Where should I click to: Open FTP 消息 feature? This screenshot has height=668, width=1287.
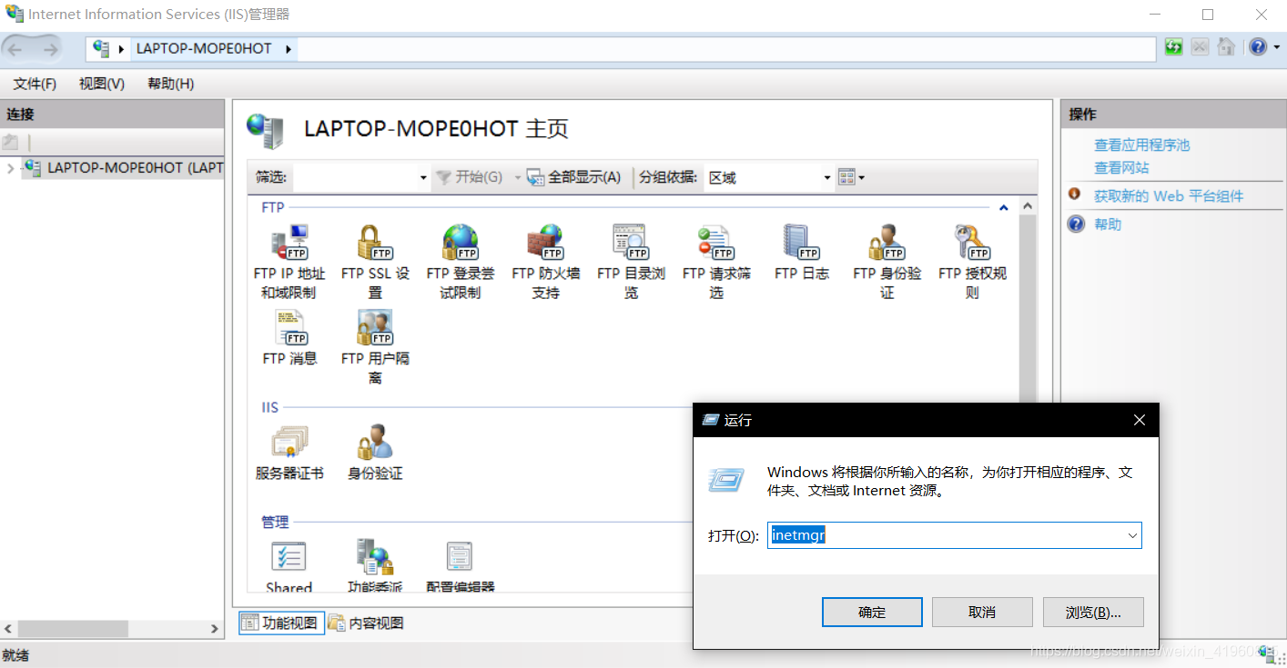coord(289,338)
